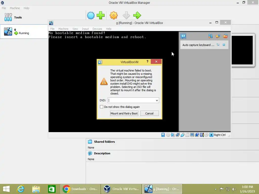
Task: Switch to g [Running] taskbar button
Action: point(162,189)
